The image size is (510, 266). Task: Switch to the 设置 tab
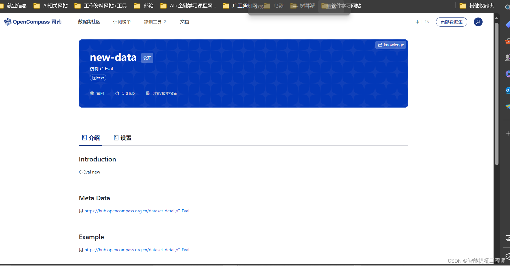tap(122, 138)
